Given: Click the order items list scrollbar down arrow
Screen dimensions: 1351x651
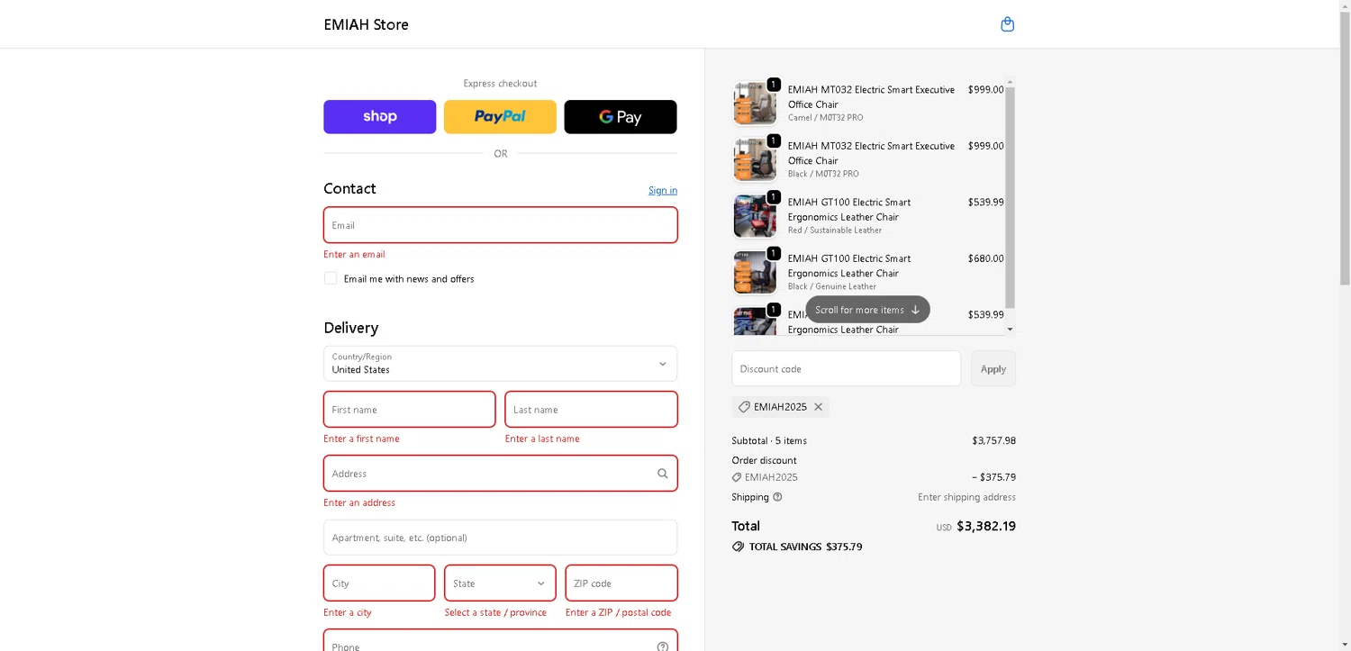Looking at the screenshot, I should tap(1010, 330).
